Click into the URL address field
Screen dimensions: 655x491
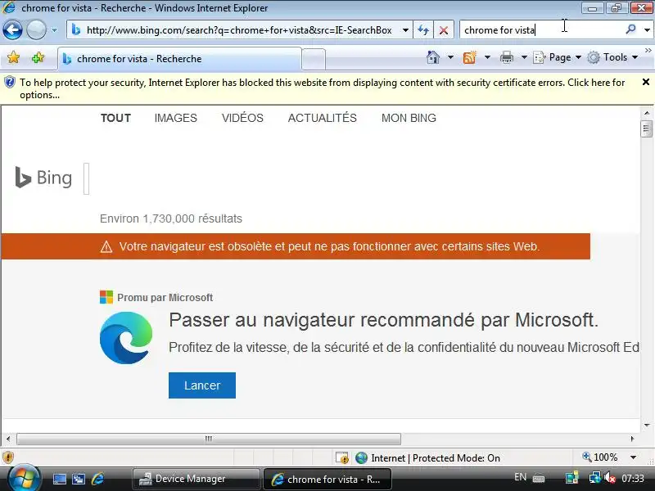pyautogui.click(x=239, y=30)
